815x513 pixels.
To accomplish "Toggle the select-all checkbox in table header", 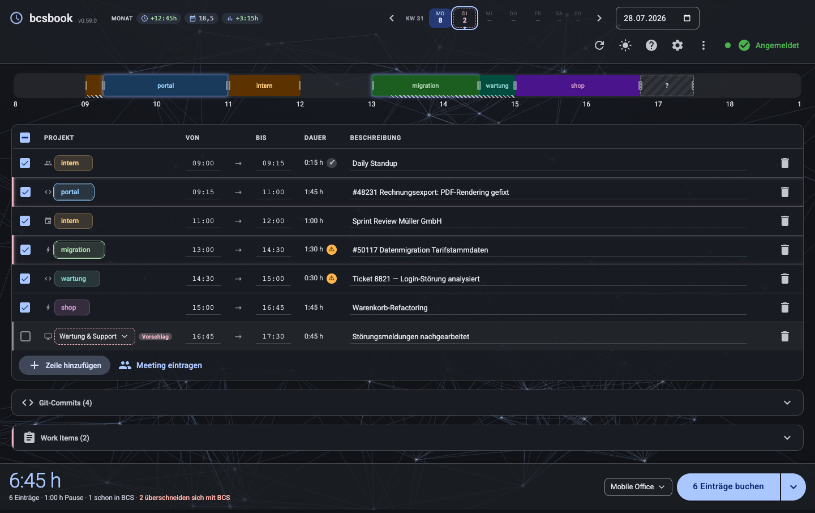I will click(x=25, y=138).
